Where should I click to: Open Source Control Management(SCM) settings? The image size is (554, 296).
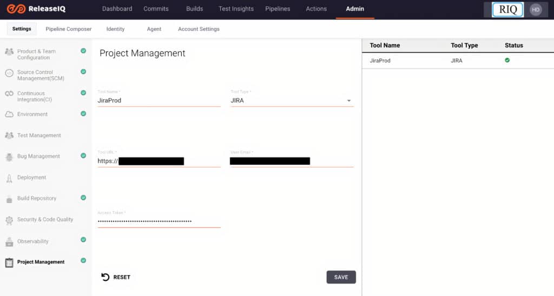(41, 75)
